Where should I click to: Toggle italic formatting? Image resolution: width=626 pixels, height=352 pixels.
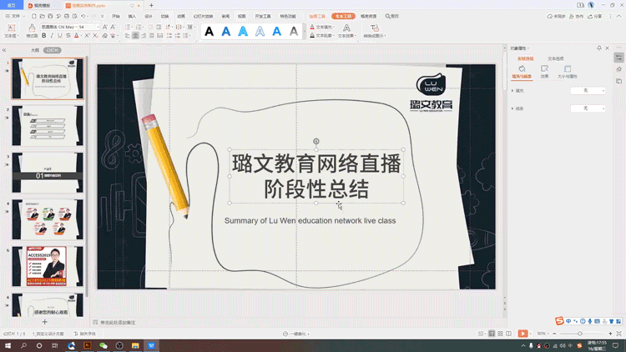52,36
